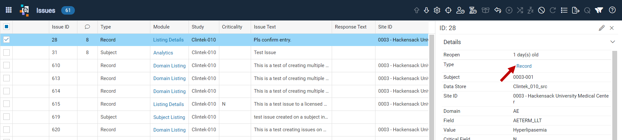The image size is (622, 140).
Task: Sort by the Issue ID column header
Action: point(61,27)
